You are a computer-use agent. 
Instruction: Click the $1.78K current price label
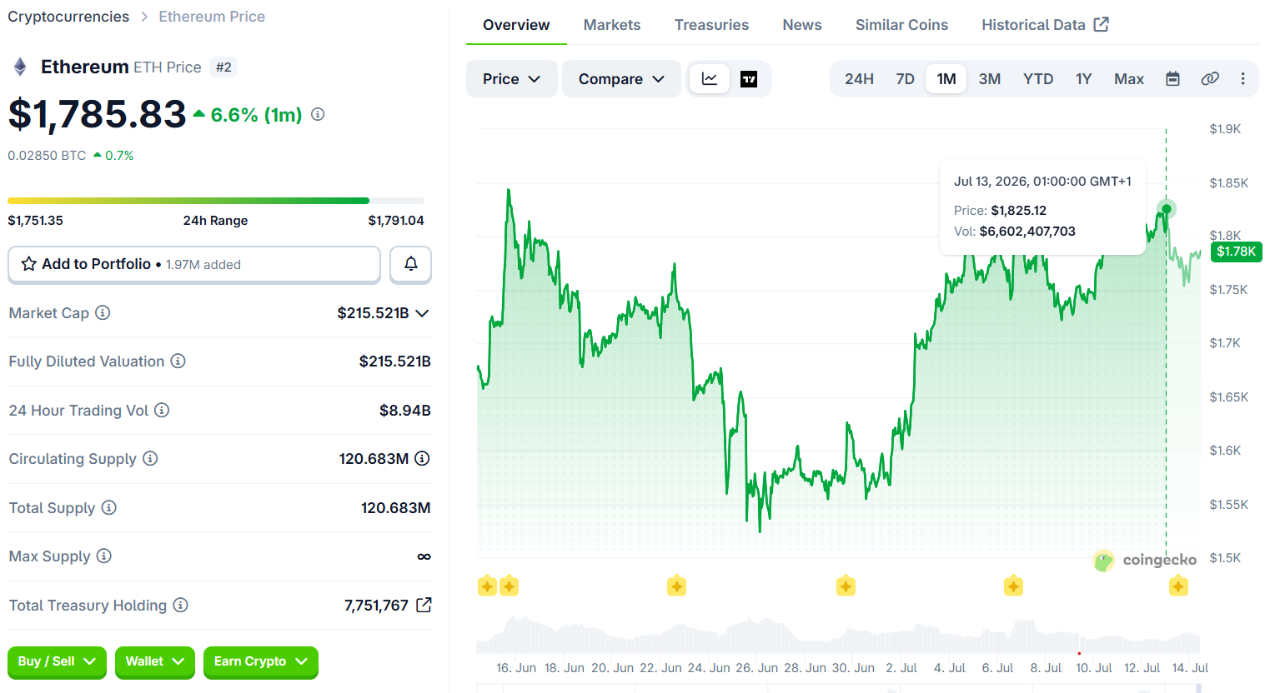[x=1236, y=252]
